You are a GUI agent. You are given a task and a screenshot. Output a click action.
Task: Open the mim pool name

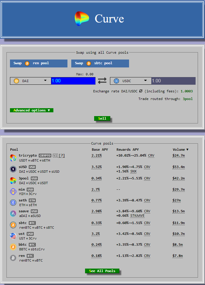(x=22, y=189)
